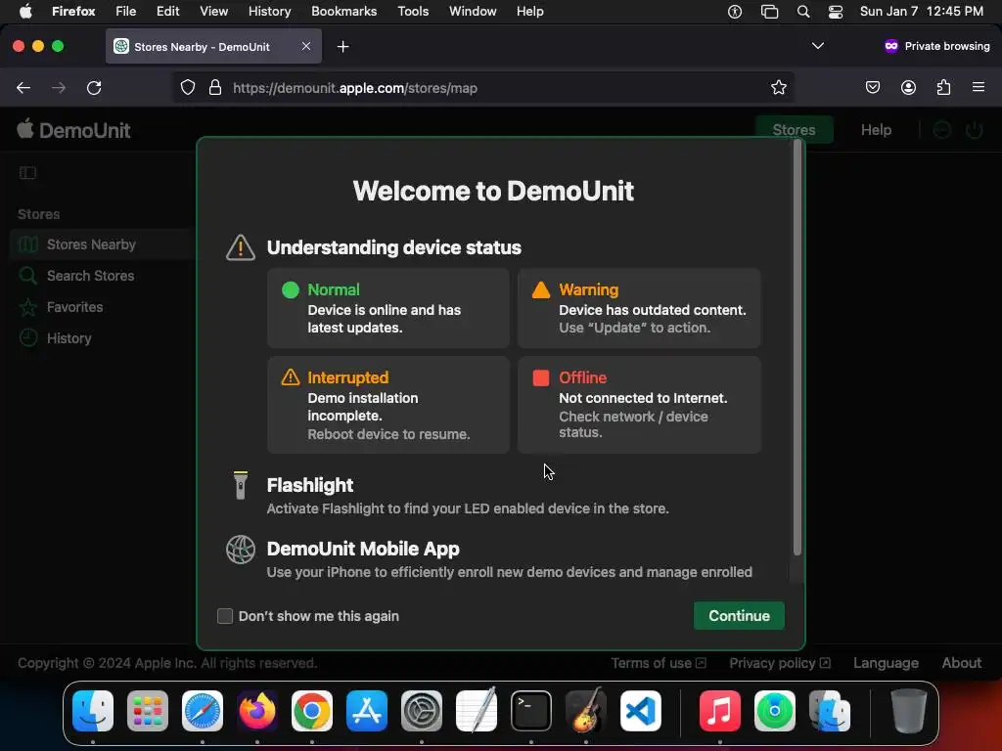Click the Language footer link
This screenshot has height=751, width=1002.
coord(886,663)
